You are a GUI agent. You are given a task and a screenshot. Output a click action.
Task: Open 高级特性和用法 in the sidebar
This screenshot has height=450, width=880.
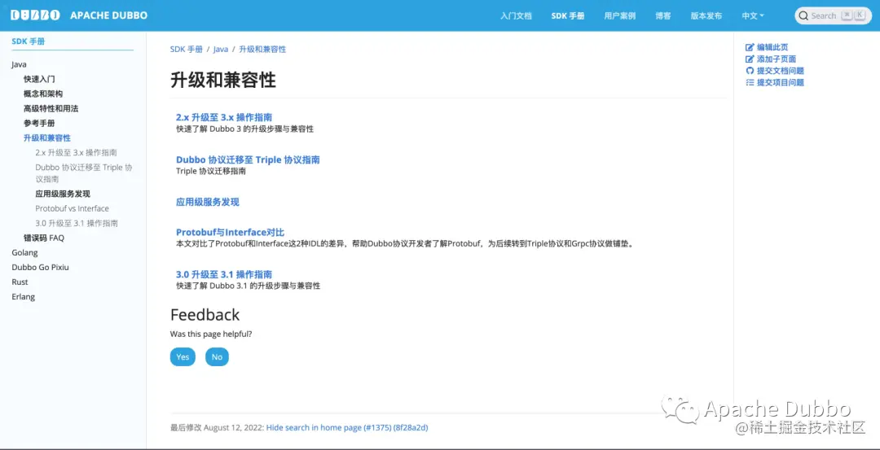(51, 108)
